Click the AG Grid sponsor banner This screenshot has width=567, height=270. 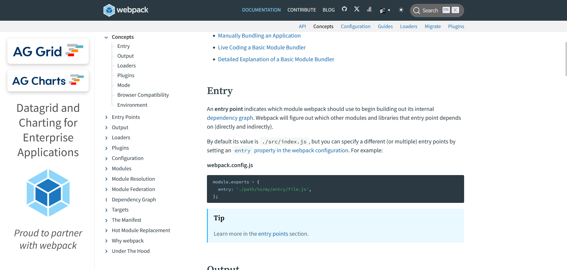48,51
